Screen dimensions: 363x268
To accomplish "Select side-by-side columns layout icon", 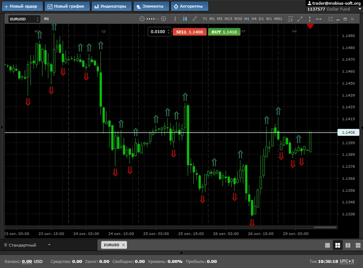I will click(348, 245).
